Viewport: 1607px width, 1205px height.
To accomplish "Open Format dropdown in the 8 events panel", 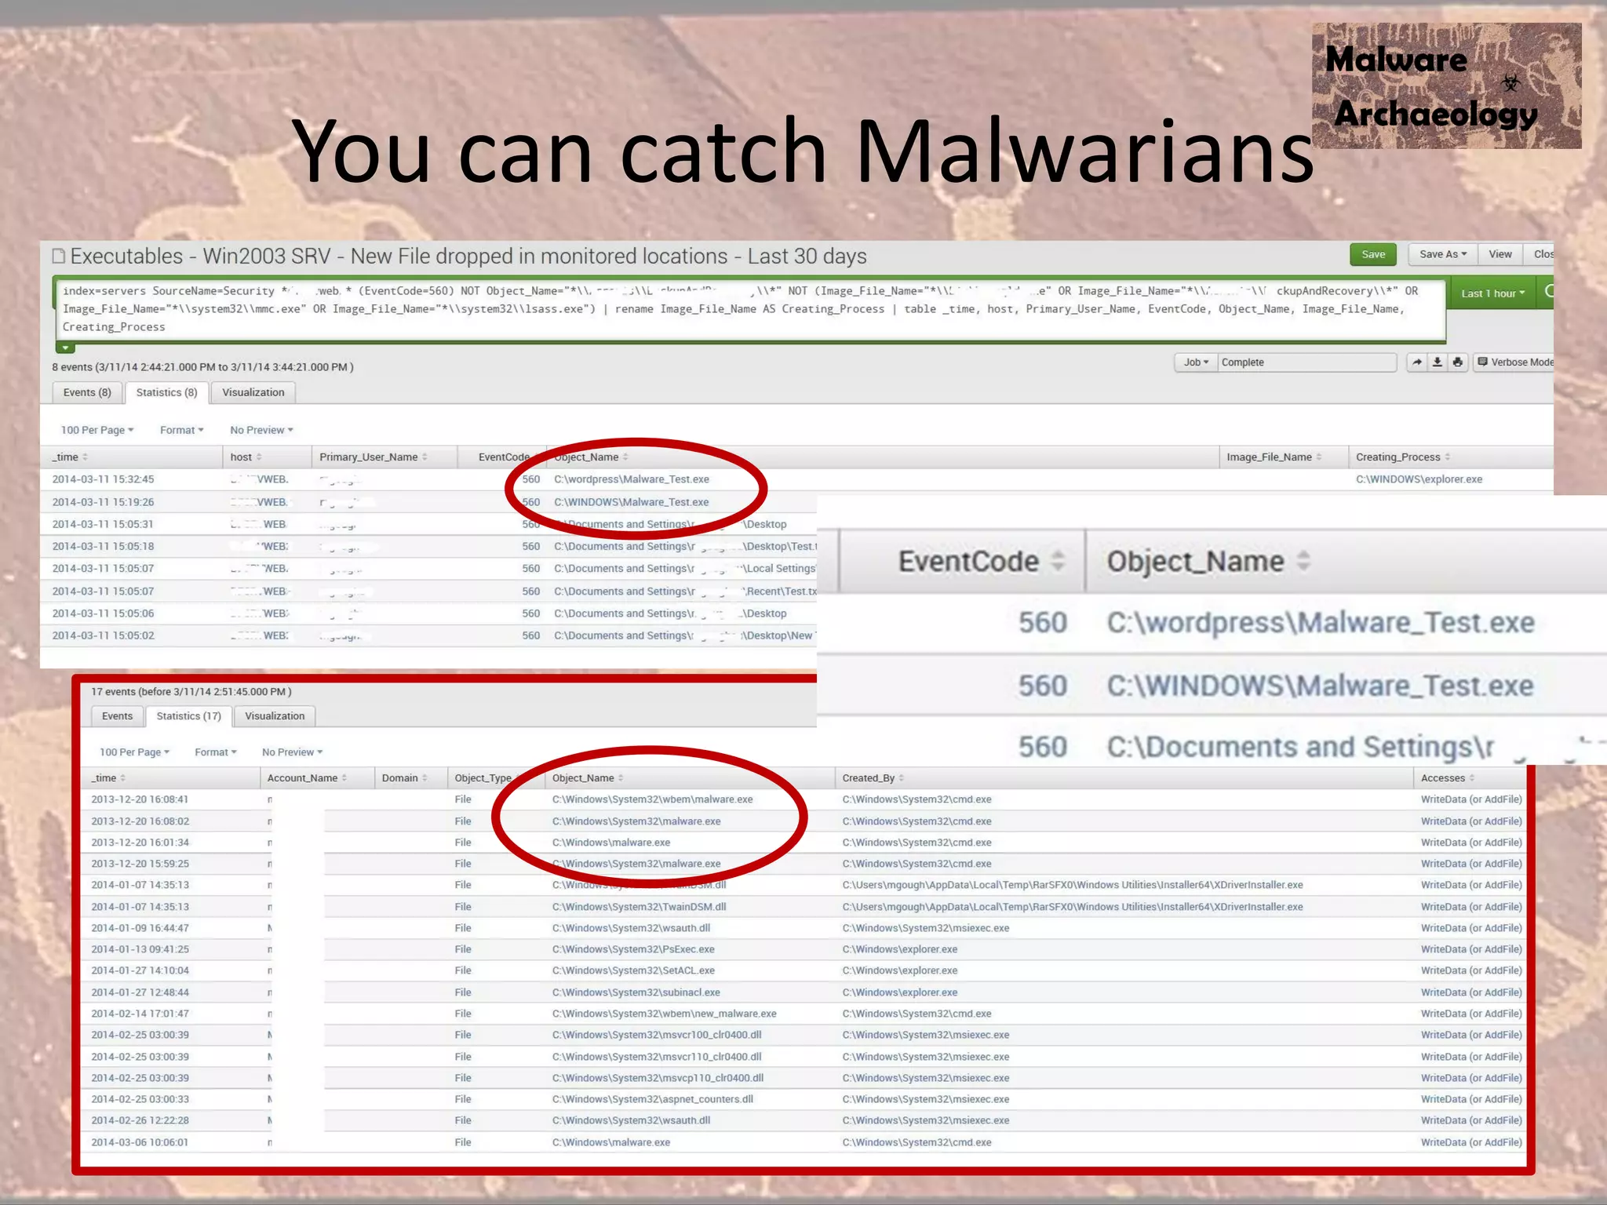I will pos(182,430).
